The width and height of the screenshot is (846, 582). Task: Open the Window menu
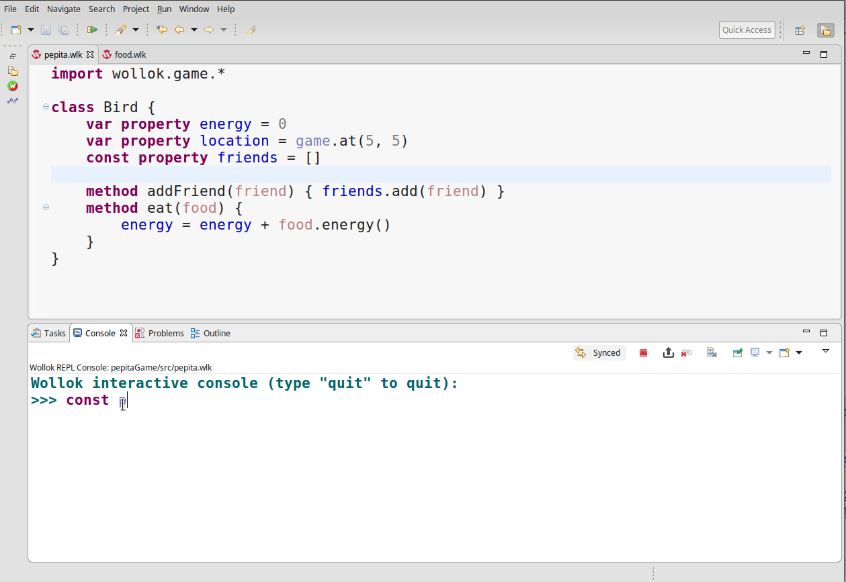194,9
